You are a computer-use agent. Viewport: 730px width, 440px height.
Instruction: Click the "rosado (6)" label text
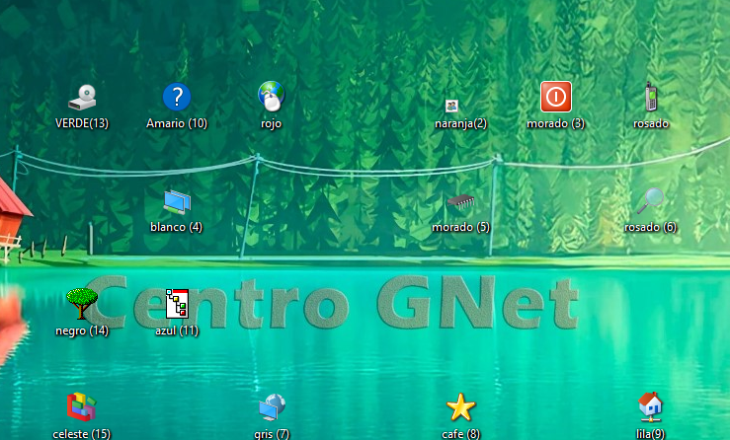(650, 227)
